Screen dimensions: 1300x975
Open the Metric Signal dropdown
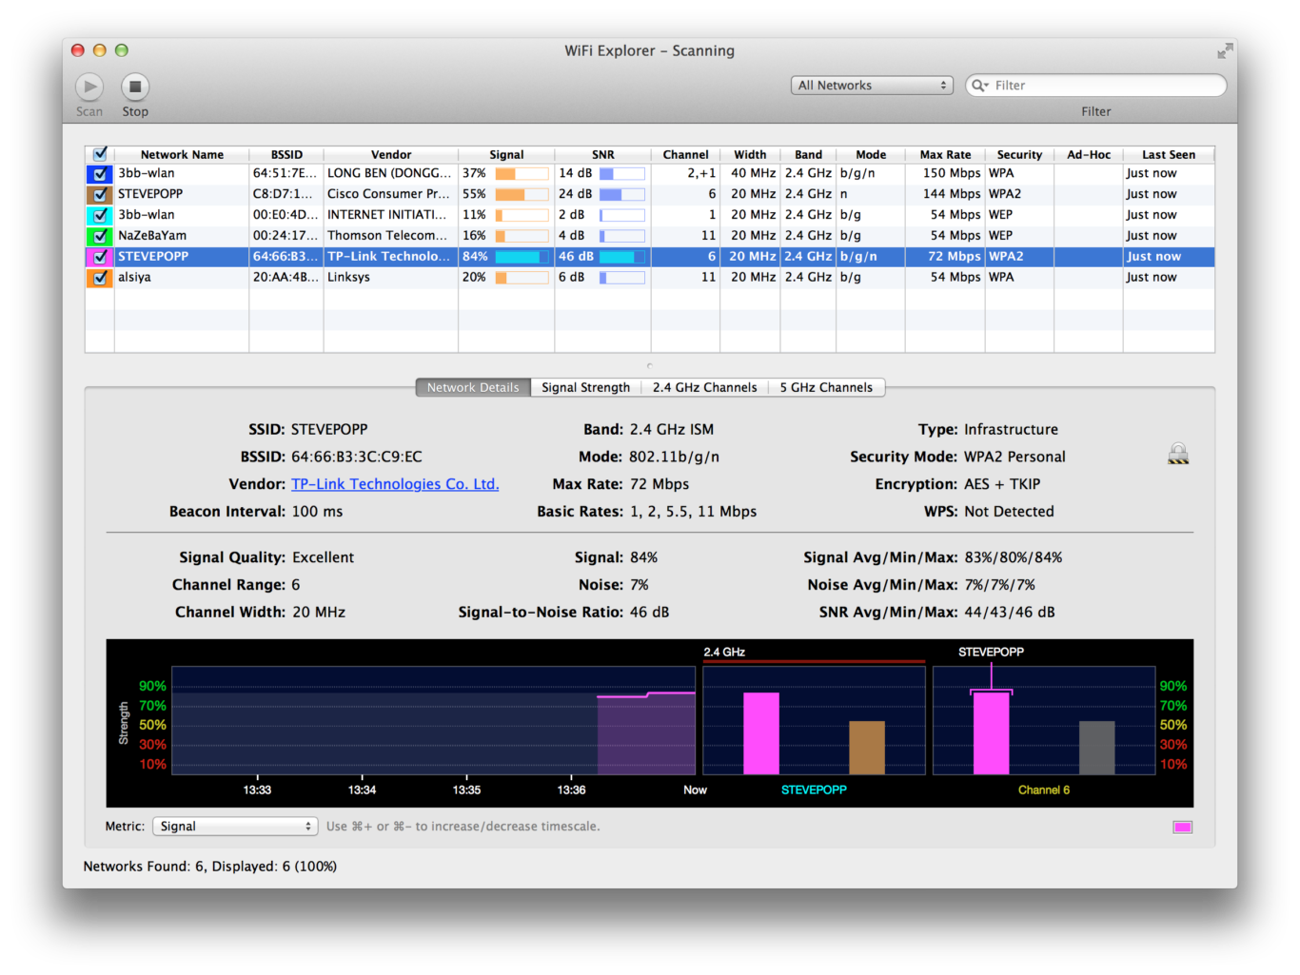[x=235, y=827]
